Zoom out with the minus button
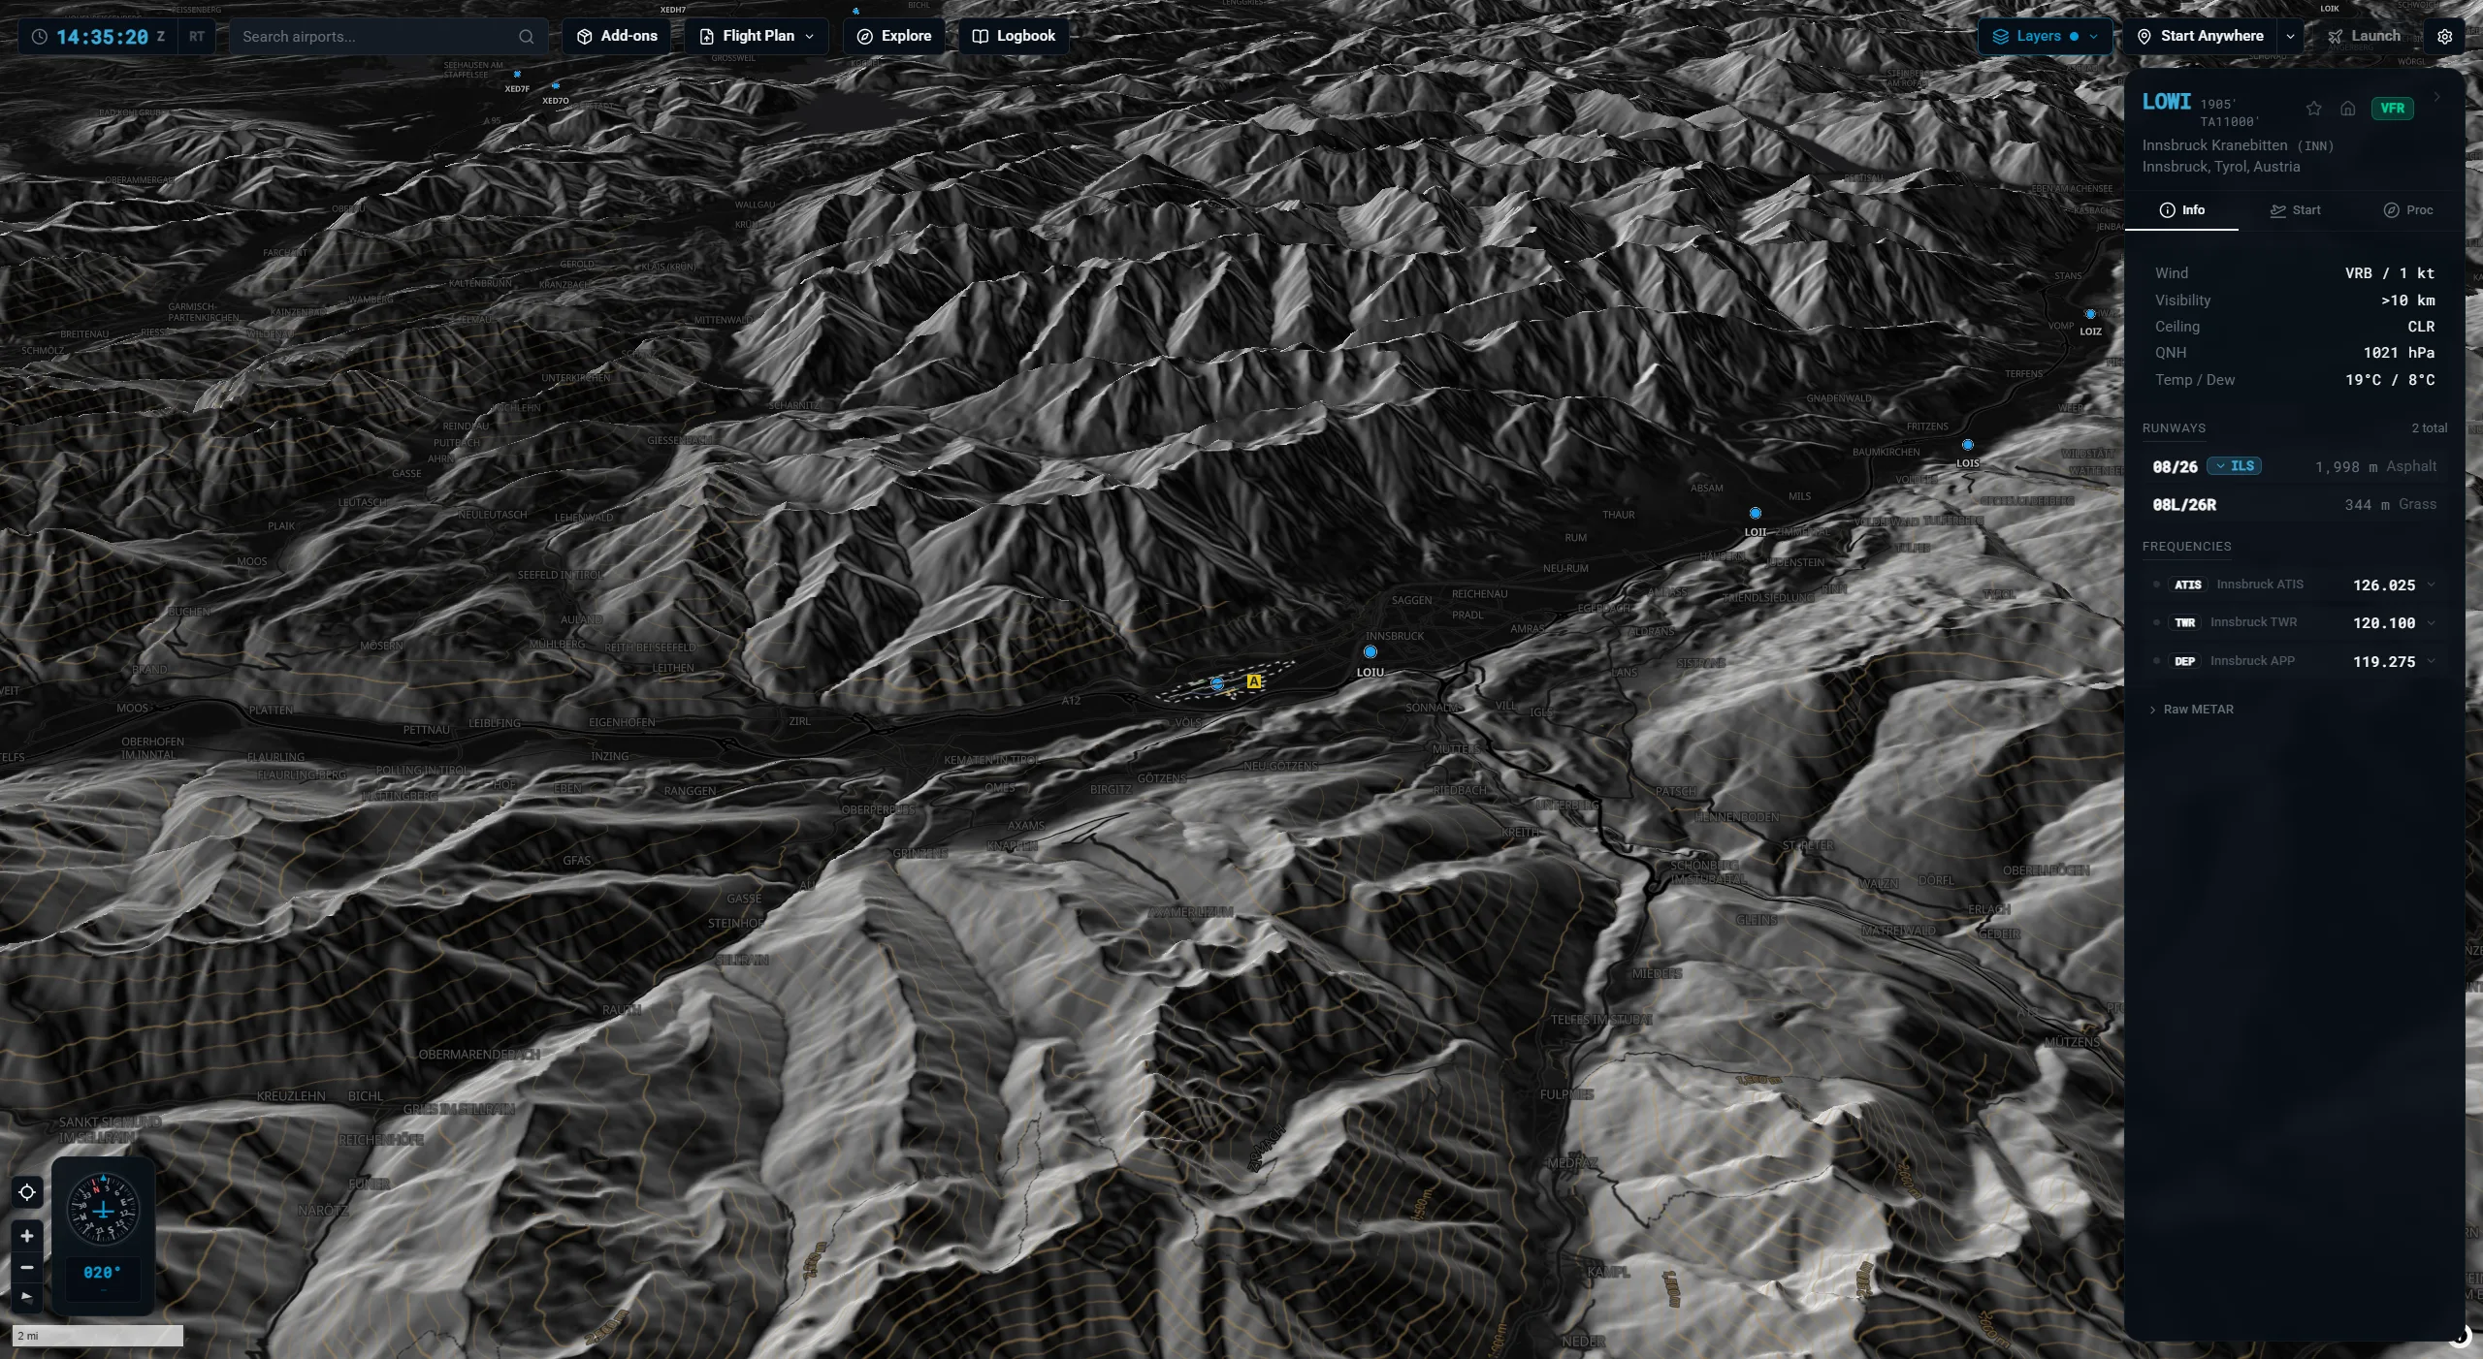The width and height of the screenshot is (2483, 1359). [x=27, y=1267]
